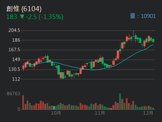
Task: Click the last green volume bar under 12月
Action: point(153,108)
